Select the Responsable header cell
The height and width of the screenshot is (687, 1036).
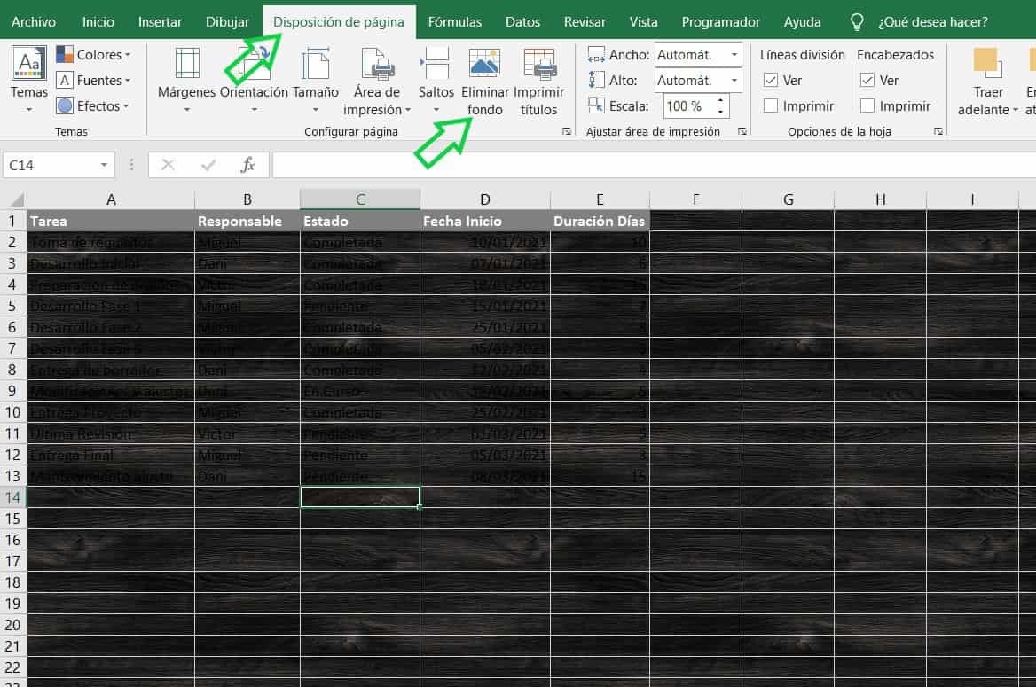[247, 221]
